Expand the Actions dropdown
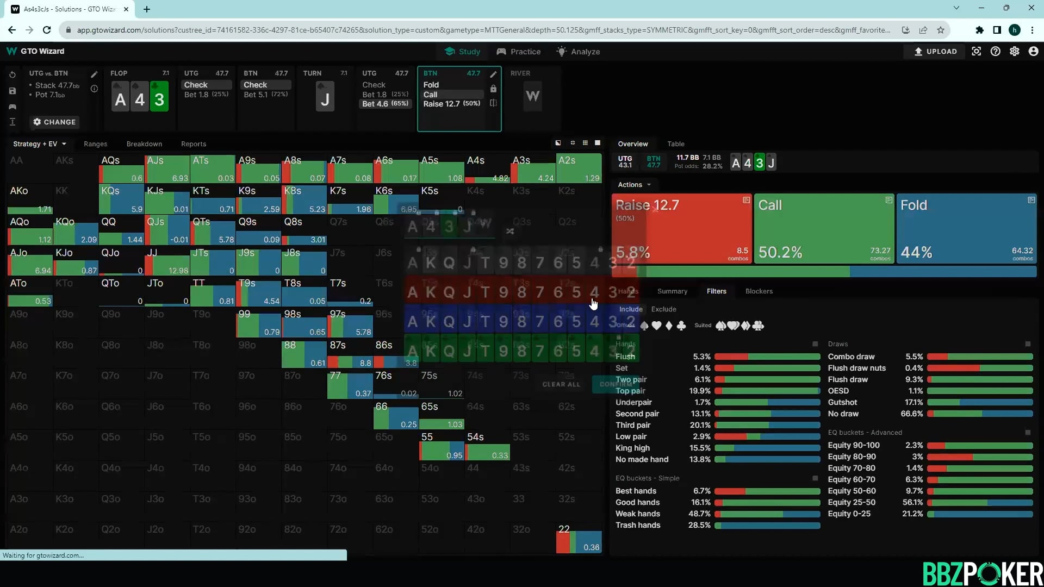Image resolution: width=1044 pixels, height=587 pixels. point(634,185)
